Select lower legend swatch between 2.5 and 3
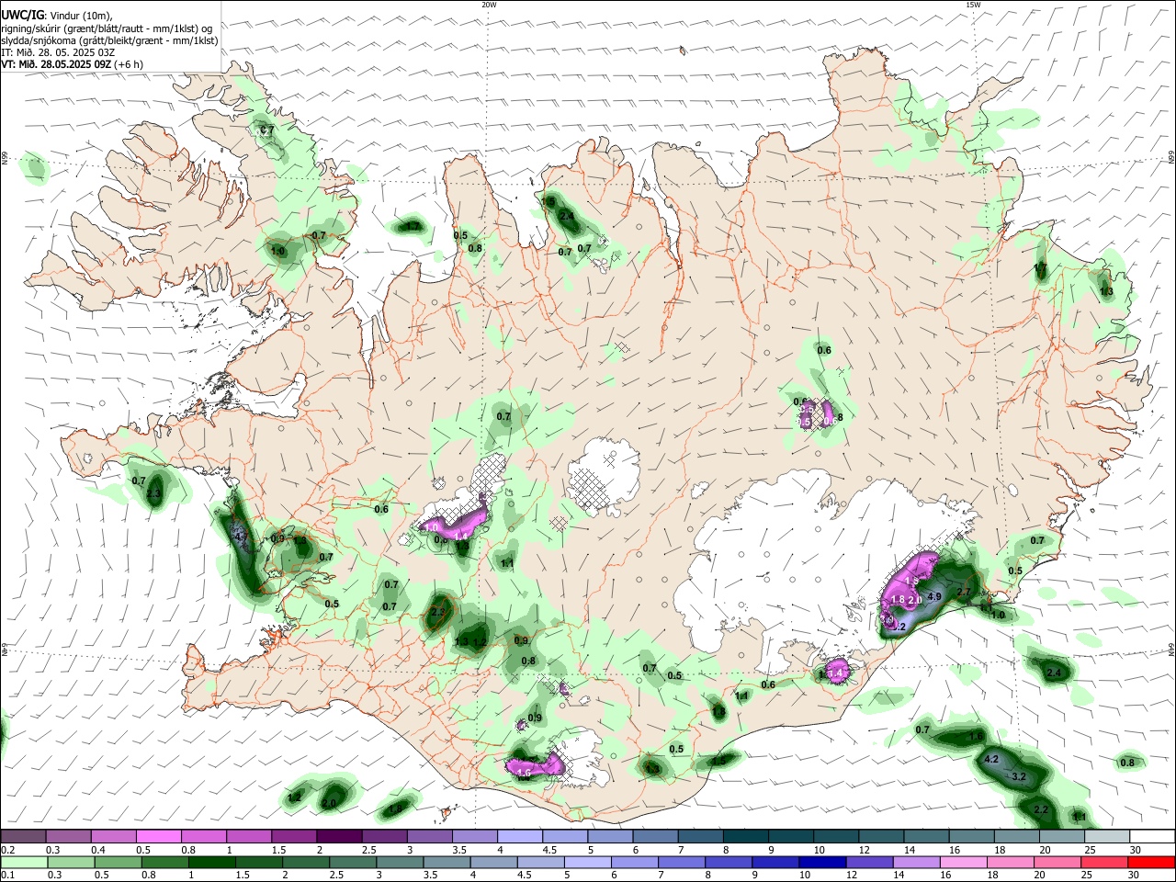 tap(352, 862)
